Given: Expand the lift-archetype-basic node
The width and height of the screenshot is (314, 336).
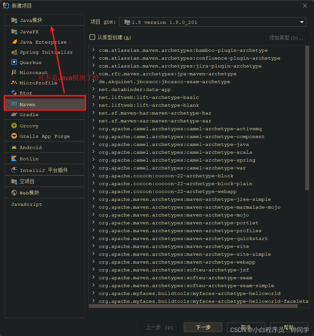Looking at the screenshot, I should click(x=93, y=97).
